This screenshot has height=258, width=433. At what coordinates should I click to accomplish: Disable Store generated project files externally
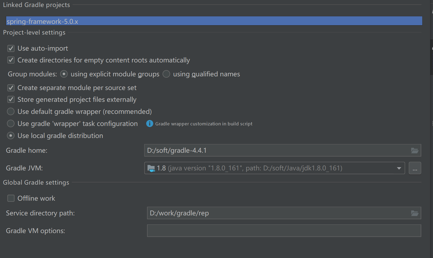click(11, 99)
